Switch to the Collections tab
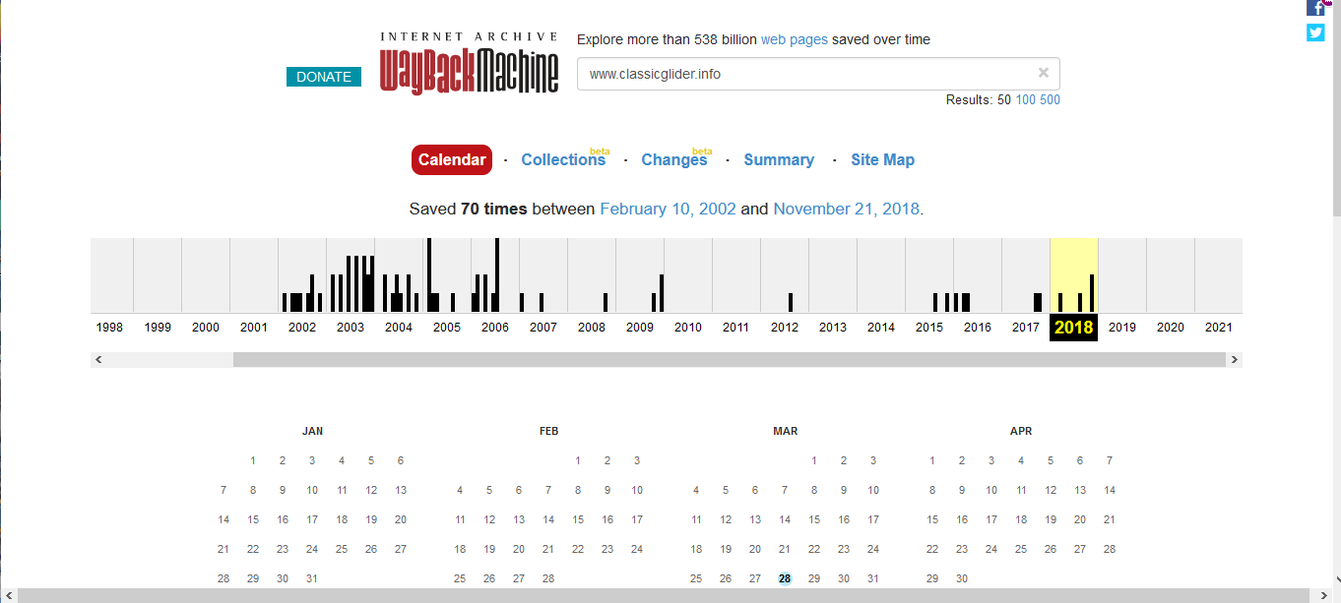 (x=563, y=160)
